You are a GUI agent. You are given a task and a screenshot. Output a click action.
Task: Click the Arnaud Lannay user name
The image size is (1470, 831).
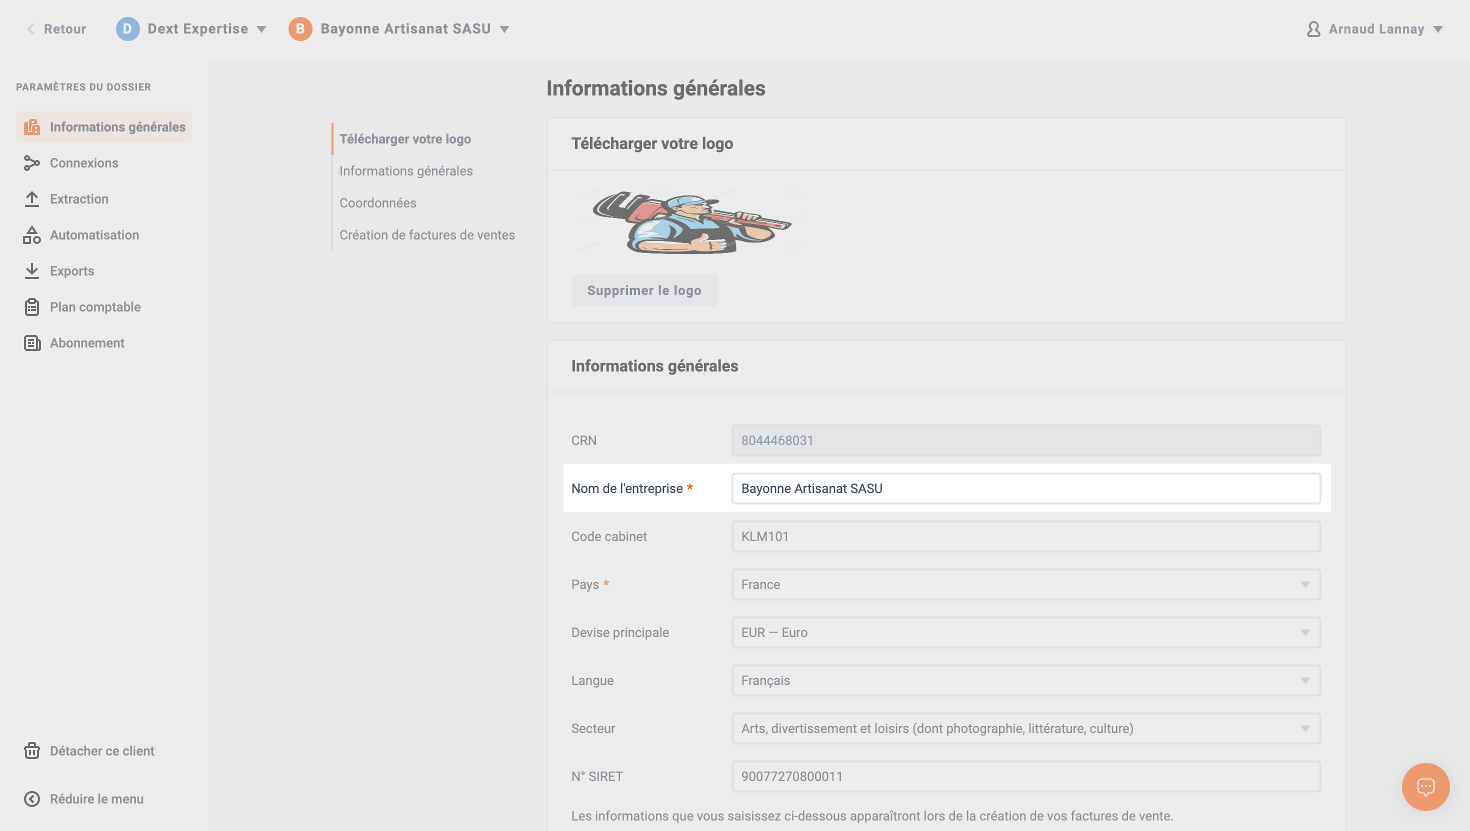click(1376, 28)
